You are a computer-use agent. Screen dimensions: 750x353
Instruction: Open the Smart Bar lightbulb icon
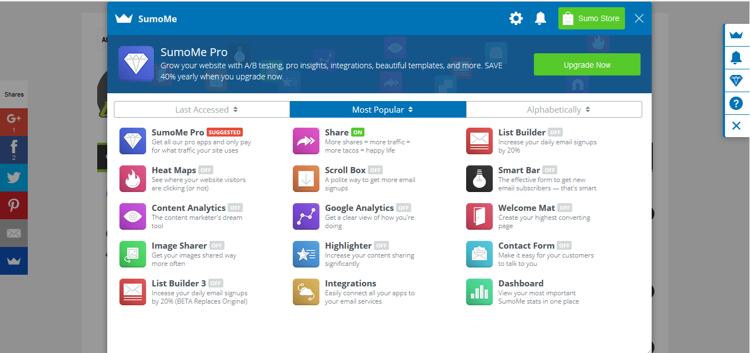pyautogui.click(x=479, y=179)
